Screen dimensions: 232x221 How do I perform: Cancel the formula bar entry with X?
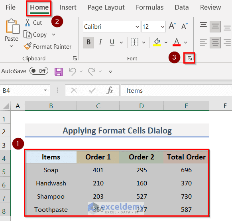click(74, 90)
